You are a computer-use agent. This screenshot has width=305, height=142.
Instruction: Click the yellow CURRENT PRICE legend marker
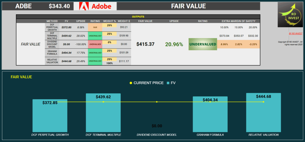[131, 83]
